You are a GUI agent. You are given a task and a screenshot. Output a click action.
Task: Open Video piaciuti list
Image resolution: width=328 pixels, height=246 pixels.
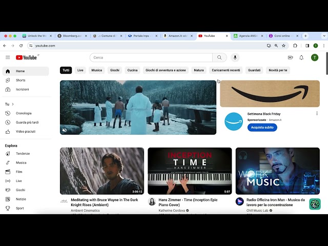coord(26,132)
